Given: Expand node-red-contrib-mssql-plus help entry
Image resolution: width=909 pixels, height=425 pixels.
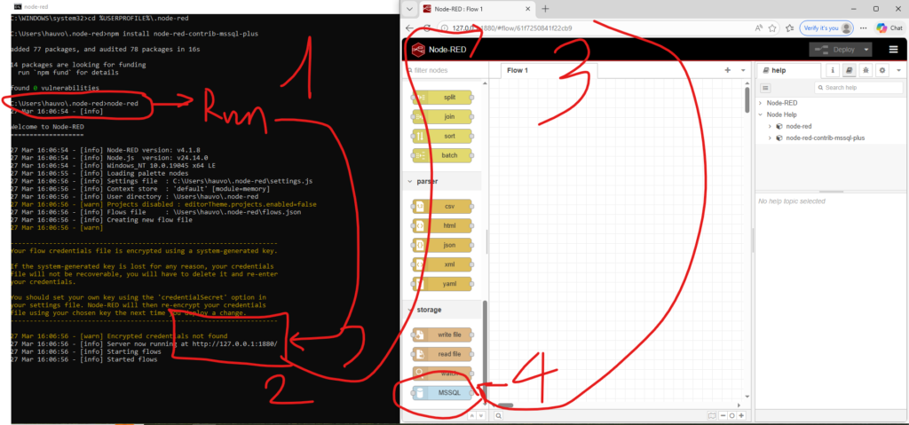Looking at the screenshot, I should click(770, 138).
